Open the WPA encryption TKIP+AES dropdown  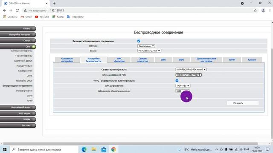click(x=183, y=85)
